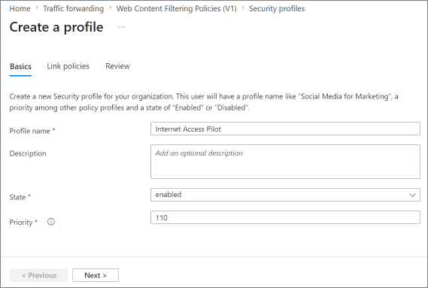Viewport: 428px width, 288px height.
Task: Click the Priority field containing 110
Action: (x=285, y=217)
